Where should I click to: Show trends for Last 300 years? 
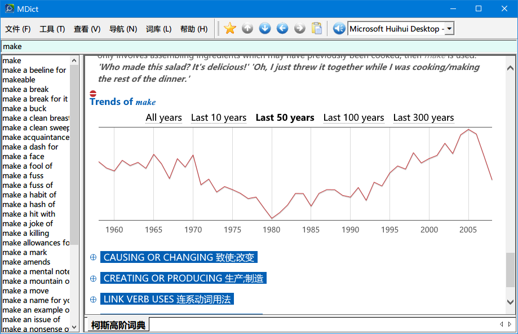pos(423,118)
